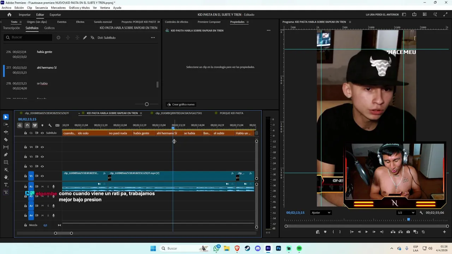
Task: Select the Selection tool arrow
Action: coord(6,117)
